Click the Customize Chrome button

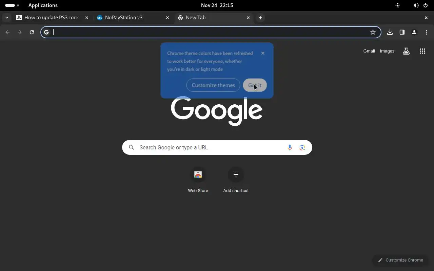tap(400, 260)
